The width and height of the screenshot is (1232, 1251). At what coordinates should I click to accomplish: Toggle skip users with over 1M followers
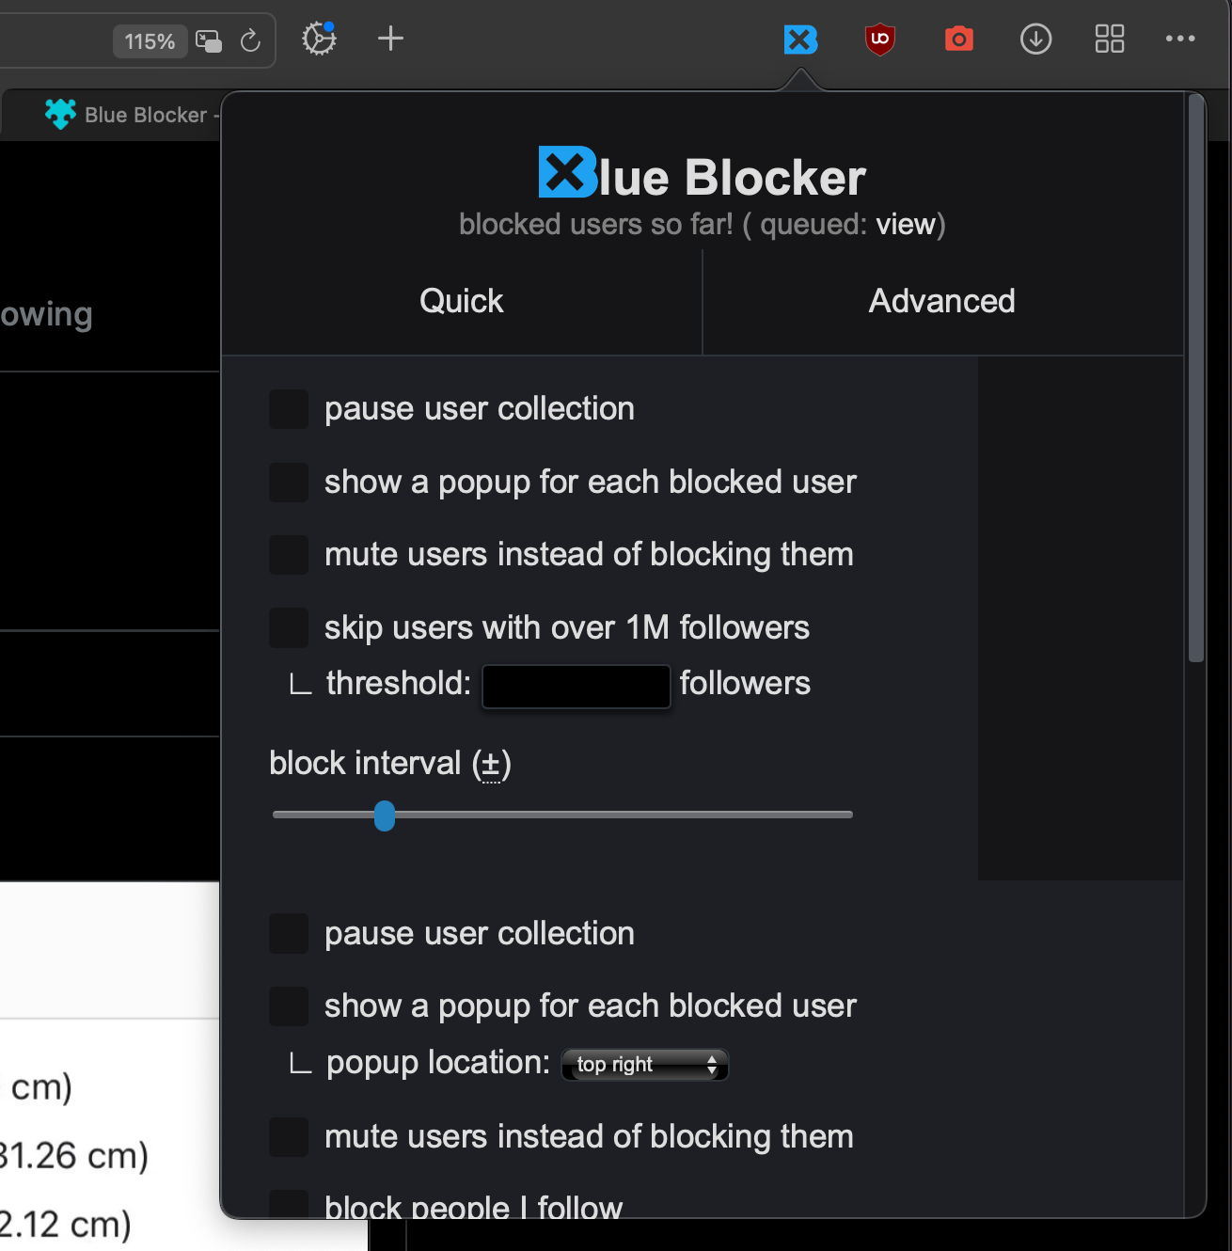click(x=289, y=628)
